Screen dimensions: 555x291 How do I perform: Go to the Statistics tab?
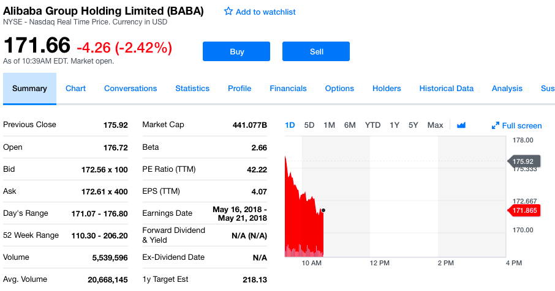click(x=192, y=89)
